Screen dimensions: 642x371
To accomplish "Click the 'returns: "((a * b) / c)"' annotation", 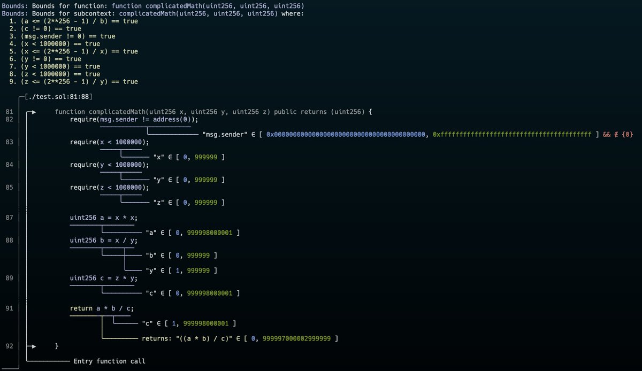I will (239, 339).
